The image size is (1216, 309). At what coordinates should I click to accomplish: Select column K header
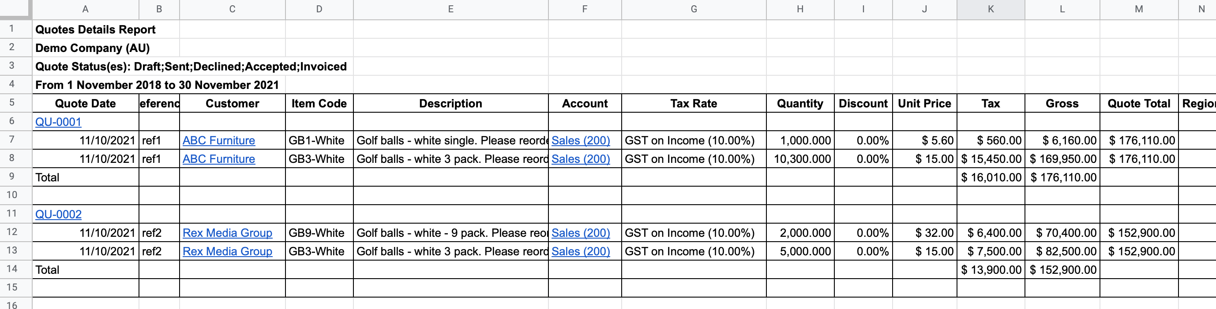point(991,9)
